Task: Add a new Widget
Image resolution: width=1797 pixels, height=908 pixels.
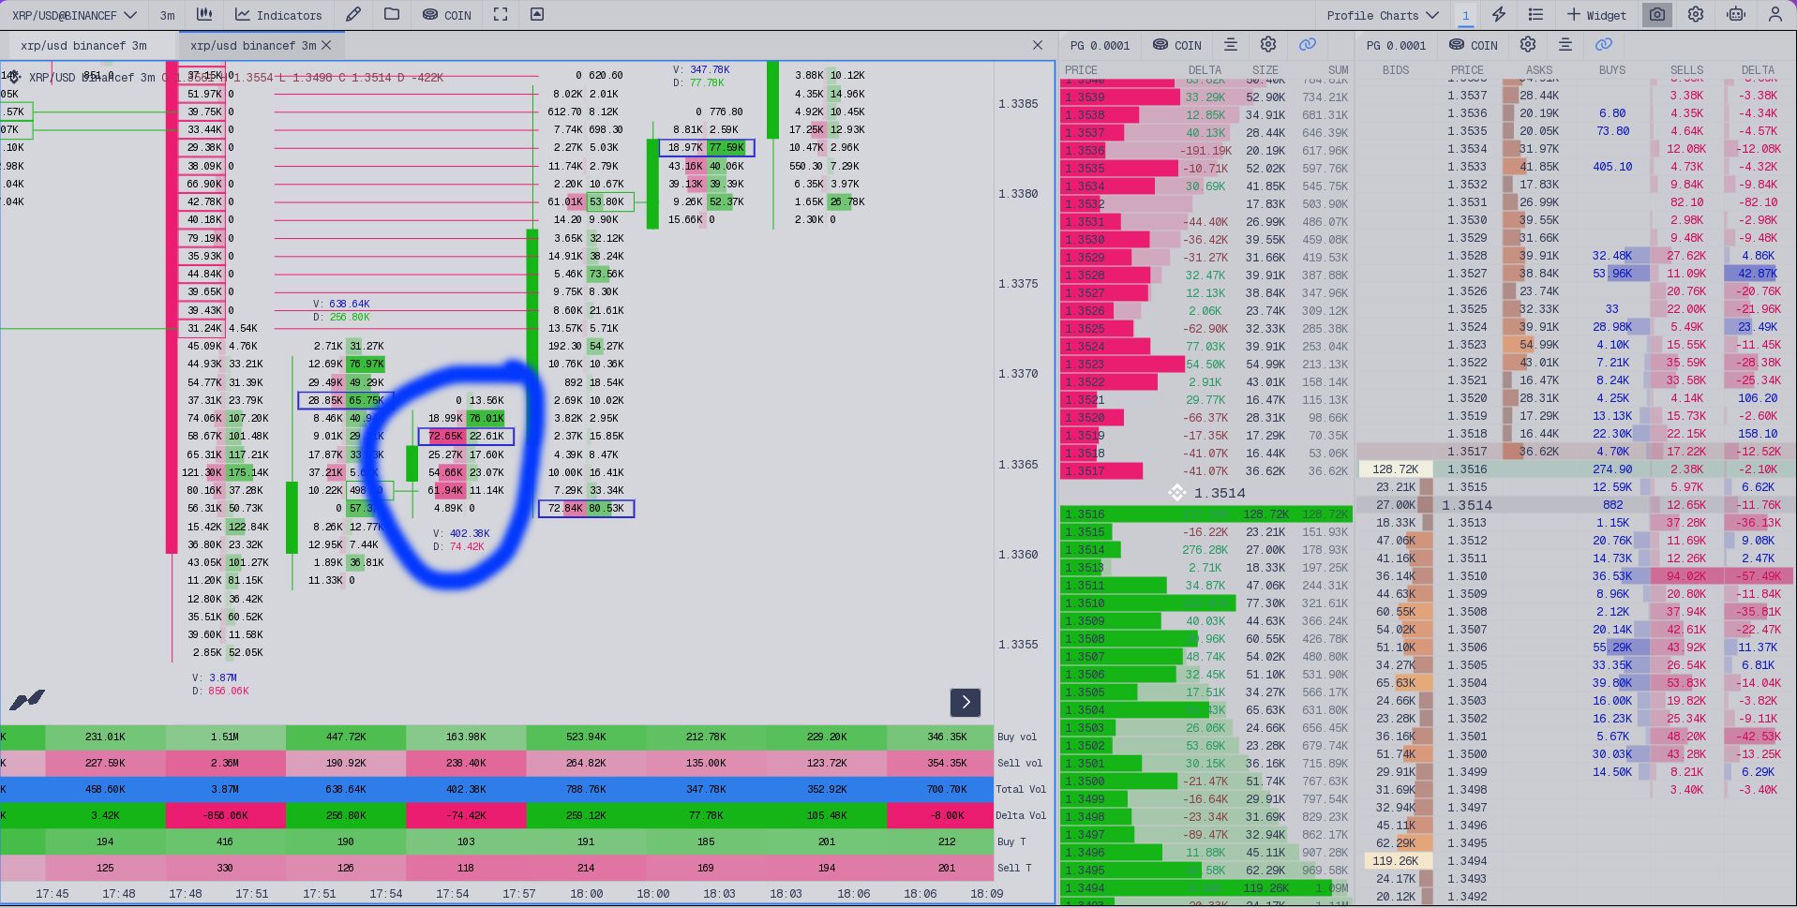Action: 1596,15
